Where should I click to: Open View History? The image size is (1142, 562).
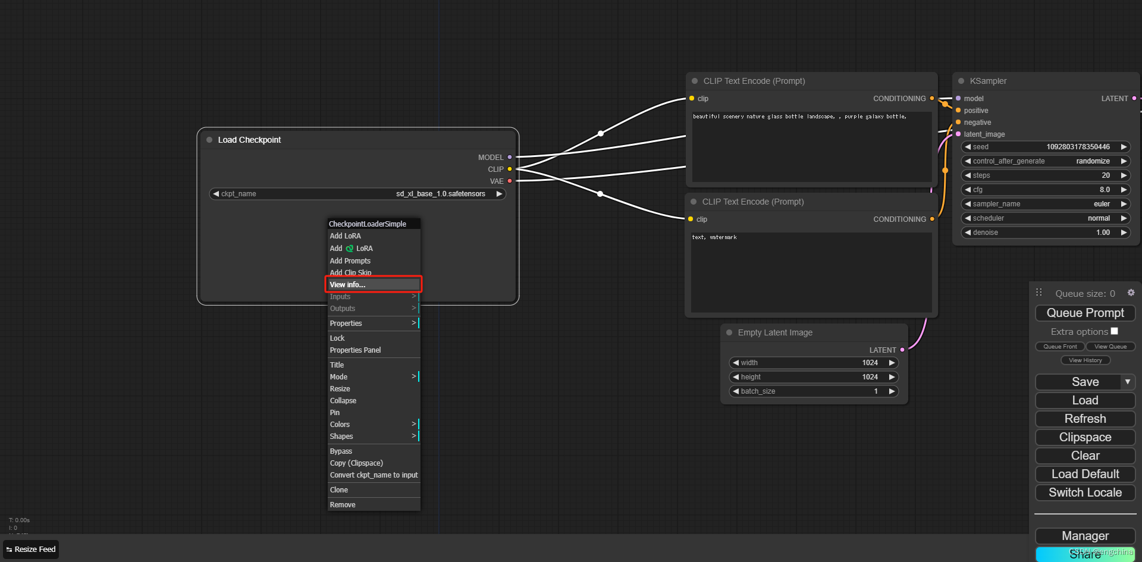coord(1085,360)
